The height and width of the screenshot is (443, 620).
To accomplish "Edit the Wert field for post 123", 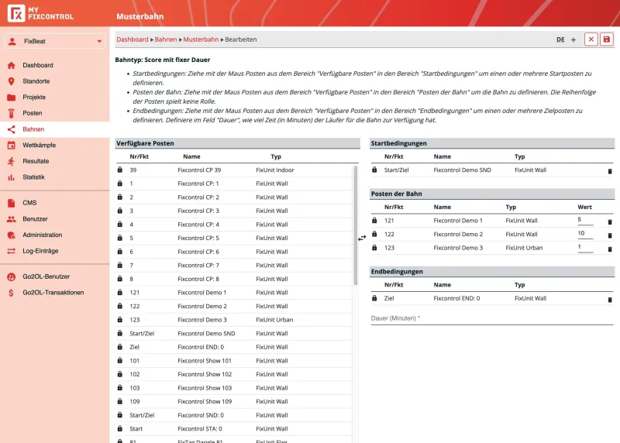I will pyautogui.click(x=585, y=247).
